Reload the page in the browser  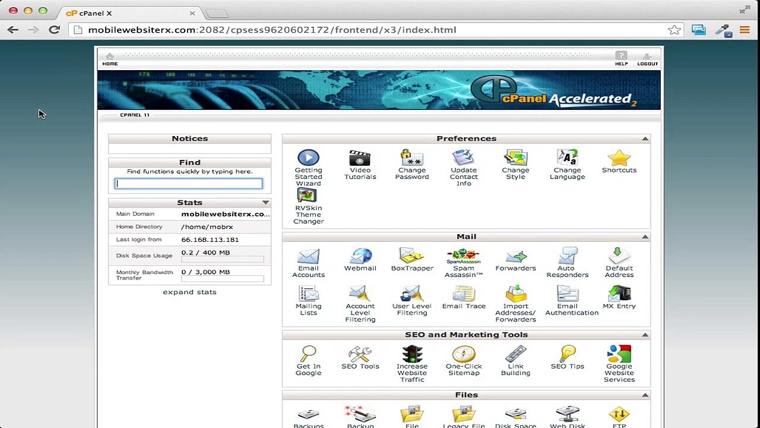pos(54,30)
